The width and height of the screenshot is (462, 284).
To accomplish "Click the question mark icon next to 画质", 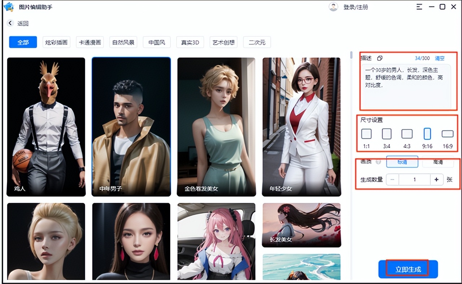I will (x=378, y=162).
